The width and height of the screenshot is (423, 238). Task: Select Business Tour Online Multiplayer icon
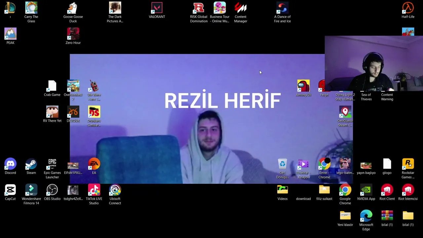point(219,8)
